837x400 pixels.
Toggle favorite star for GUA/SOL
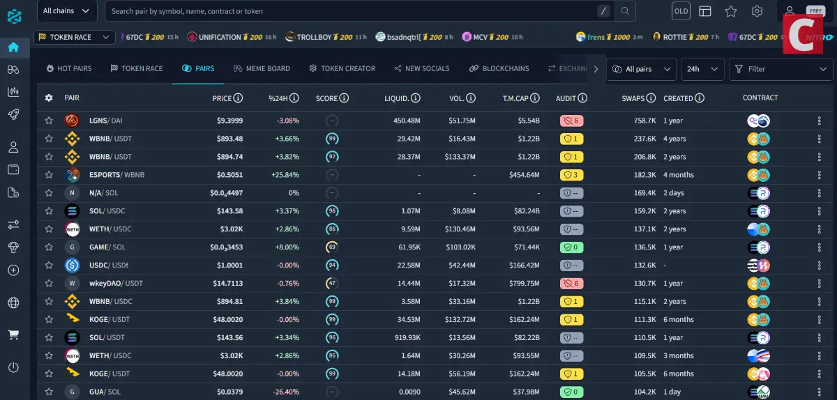click(x=49, y=392)
